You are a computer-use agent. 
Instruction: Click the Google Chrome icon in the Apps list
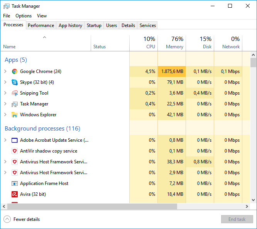[x=15, y=71]
